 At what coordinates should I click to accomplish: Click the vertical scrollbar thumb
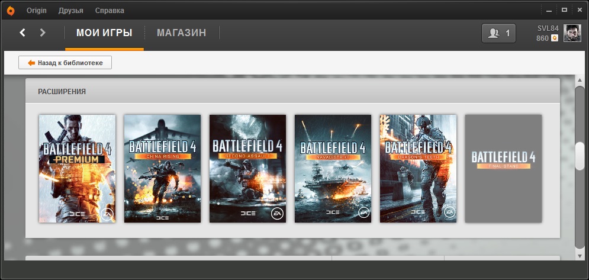[580, 156]
